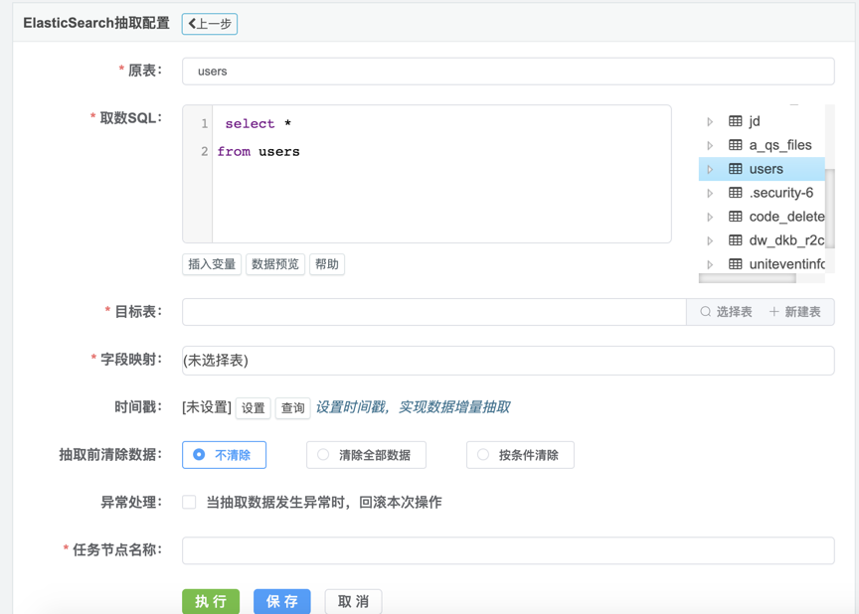Click the table icon beside jd
The width and height of the screenshot is (859, 614).
pyautogui.click(x=736, y=121)
